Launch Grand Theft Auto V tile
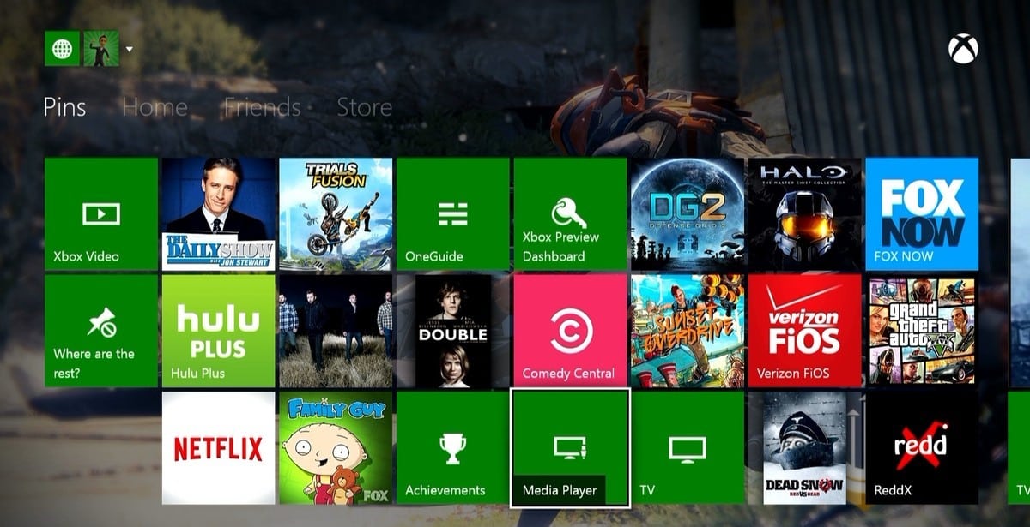1030x527 pixels. coord(922,331)
